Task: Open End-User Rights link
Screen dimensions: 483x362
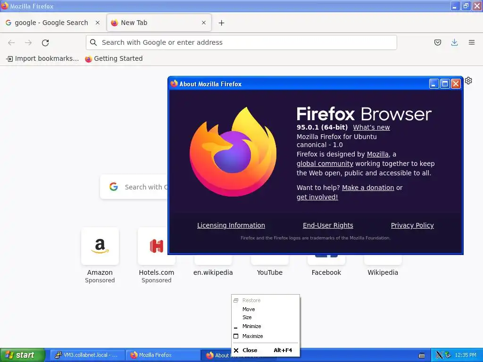Action: [x=328, y=225]
